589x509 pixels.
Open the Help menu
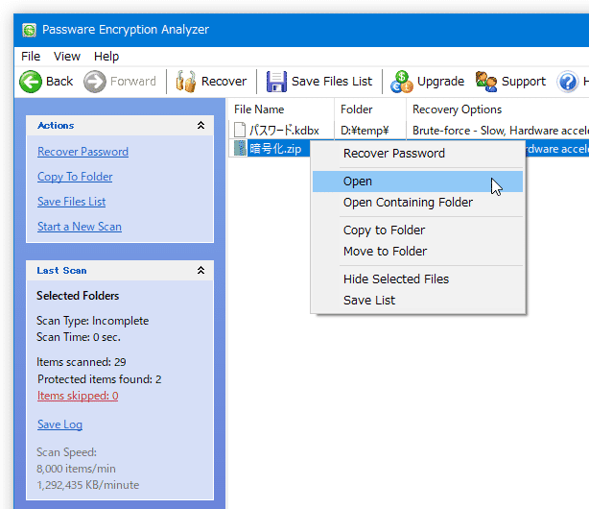click(x=106, y=57)
